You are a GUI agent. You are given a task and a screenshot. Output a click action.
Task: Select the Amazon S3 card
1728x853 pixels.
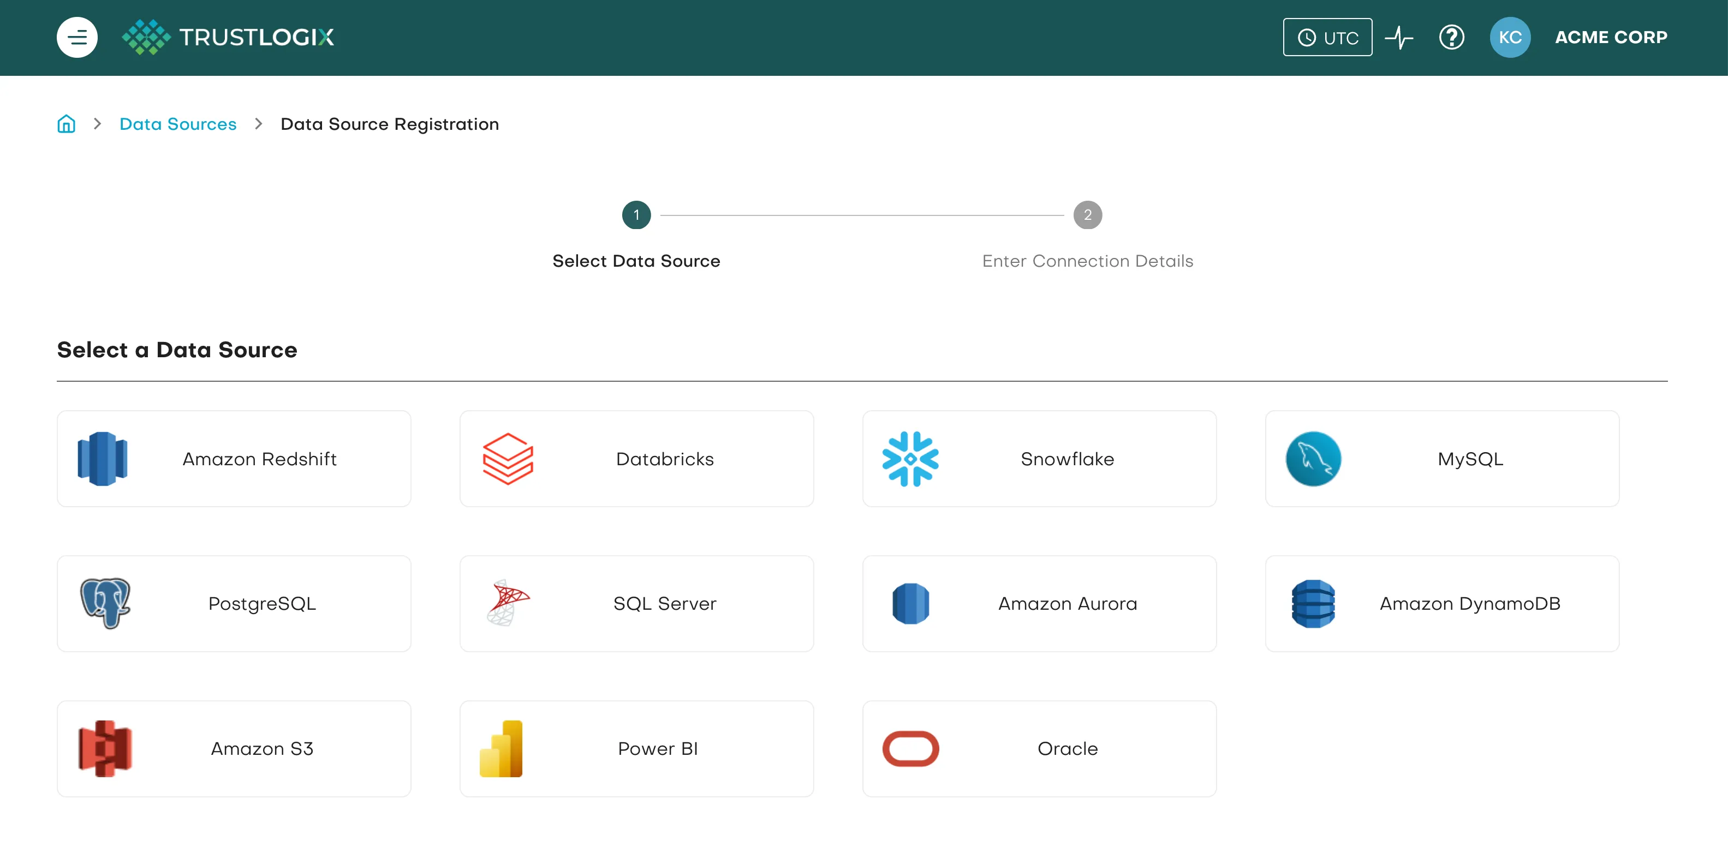(234, 748)
